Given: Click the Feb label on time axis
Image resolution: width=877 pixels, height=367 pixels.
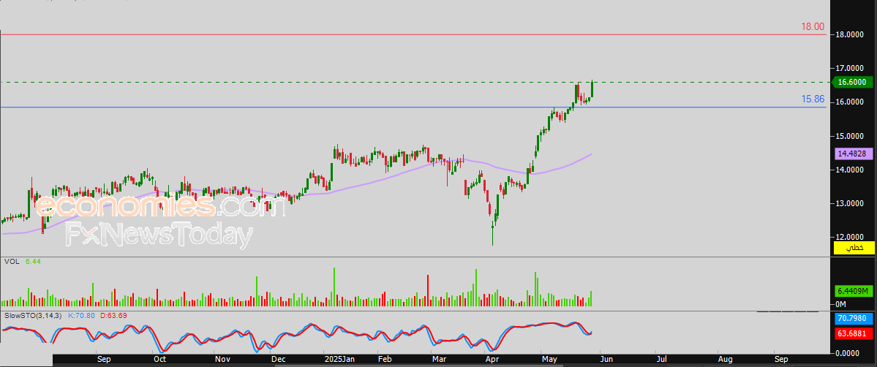Looking at the screenshot, I should tap(385, 359).
